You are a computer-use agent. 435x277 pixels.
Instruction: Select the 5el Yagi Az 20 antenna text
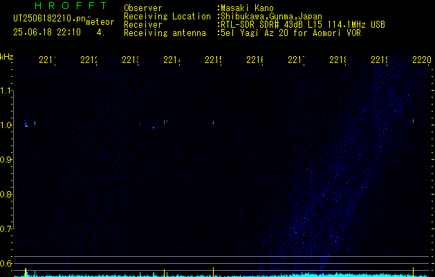[290, 33]
